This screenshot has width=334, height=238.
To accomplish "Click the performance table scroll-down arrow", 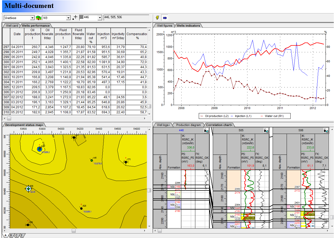I will (149, 114).
